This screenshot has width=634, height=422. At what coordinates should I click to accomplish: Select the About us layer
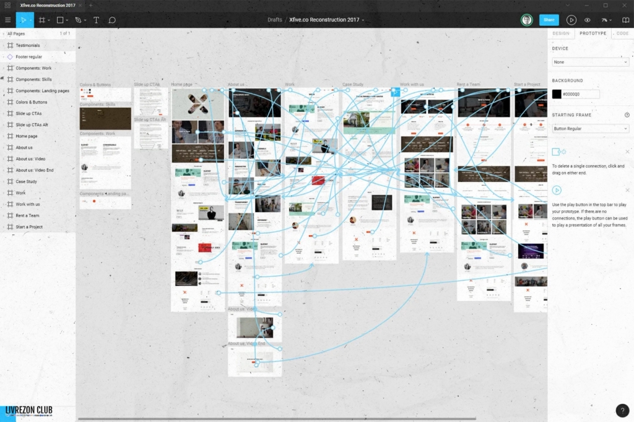38,147
